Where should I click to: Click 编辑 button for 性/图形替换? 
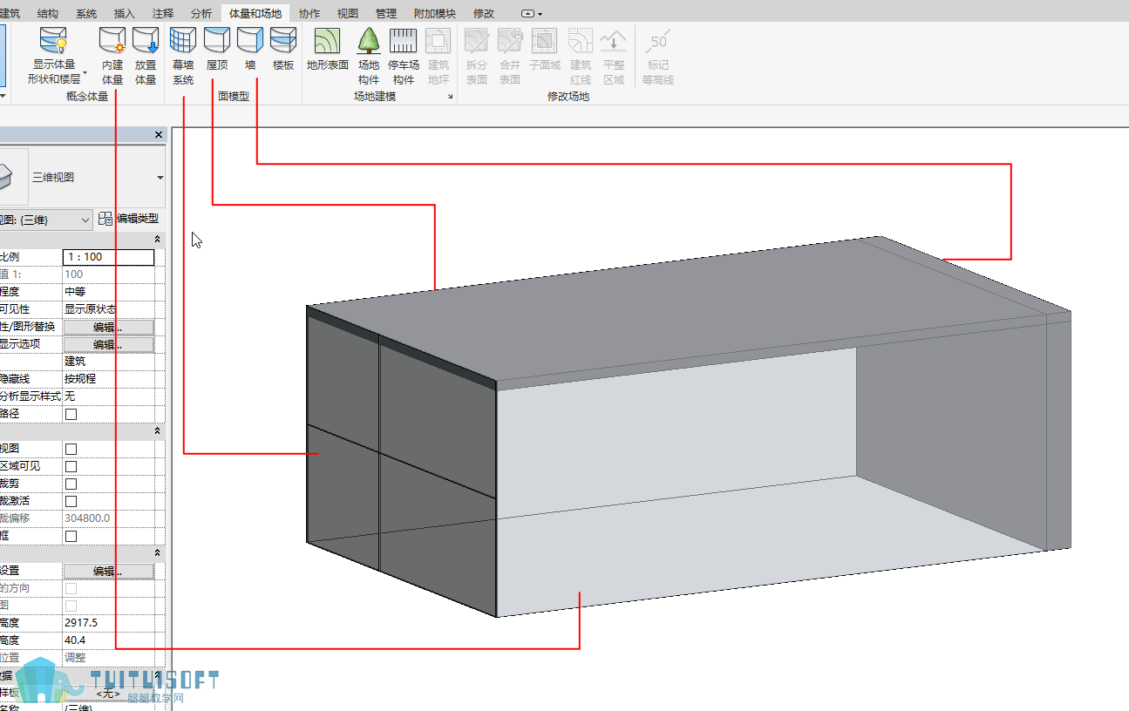pos(108,327)
